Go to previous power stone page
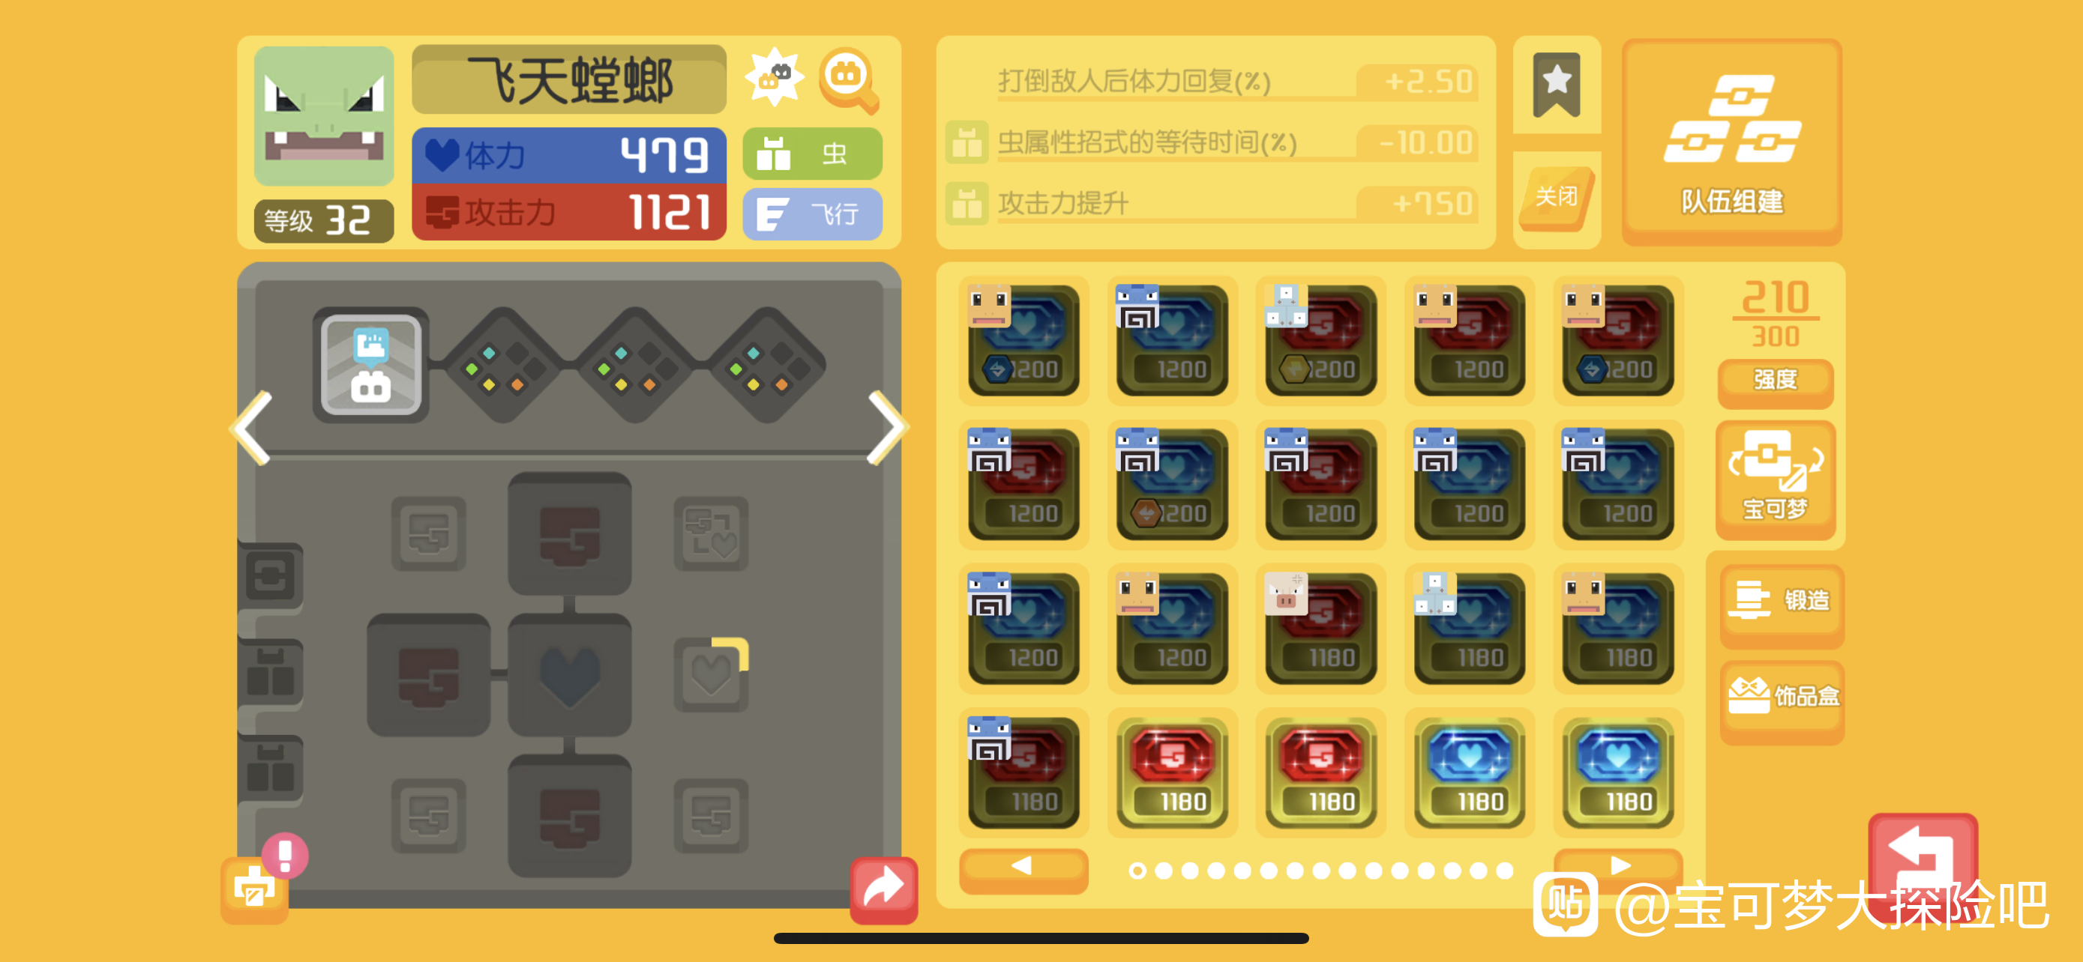 coord(1023,868)
